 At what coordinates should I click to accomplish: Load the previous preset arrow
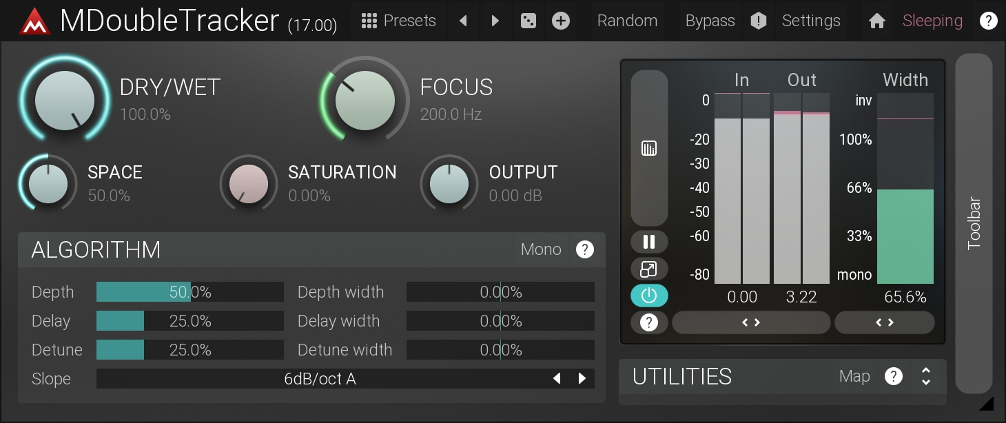(x=463, y=21)
